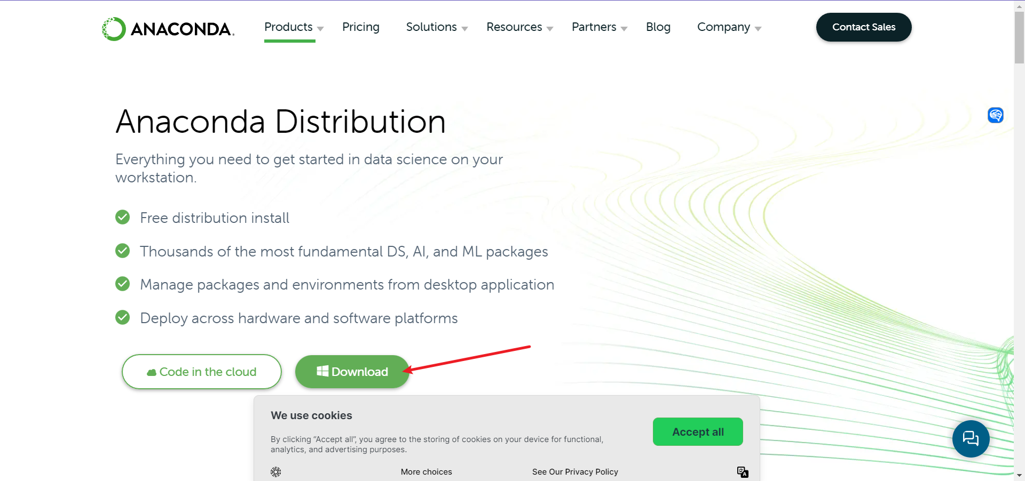Image resolution: width=1025 pixels, height=481 pixels.
Task: Expand the Resources dropdown arrow
Action: pyautogui.click(x=550, y=29)
